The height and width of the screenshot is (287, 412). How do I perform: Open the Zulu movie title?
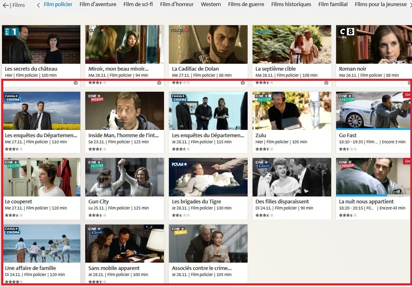tap(261, 135)
